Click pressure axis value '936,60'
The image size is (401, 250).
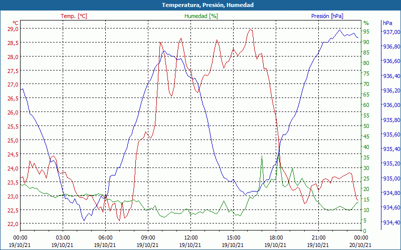390,61
